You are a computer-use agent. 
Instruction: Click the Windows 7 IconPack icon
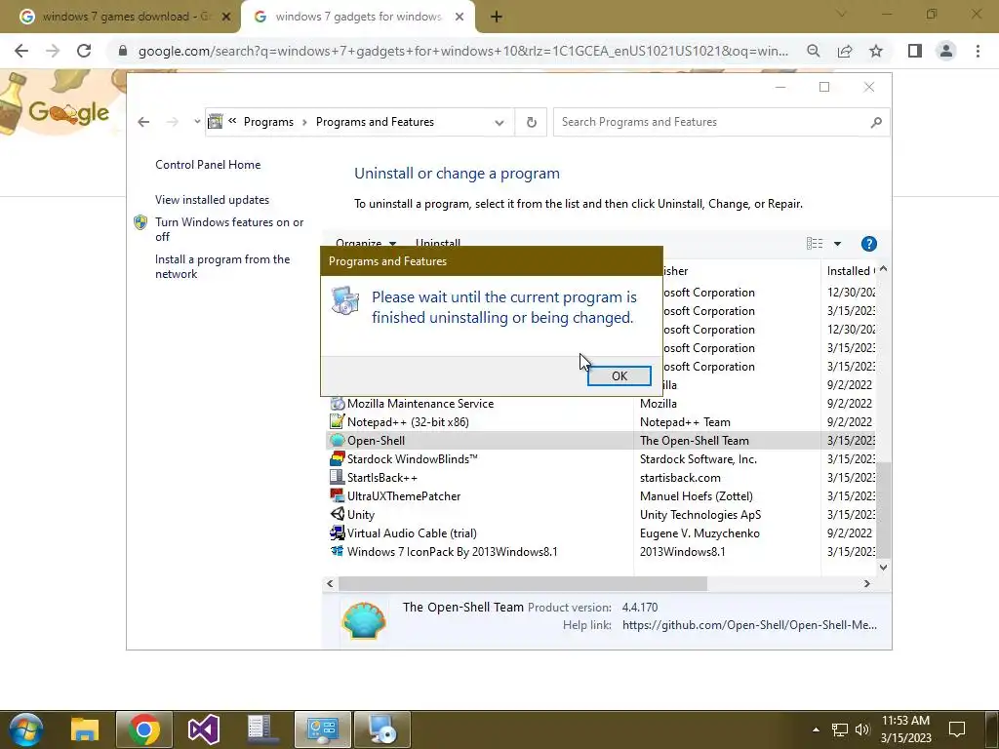(337, 551)
